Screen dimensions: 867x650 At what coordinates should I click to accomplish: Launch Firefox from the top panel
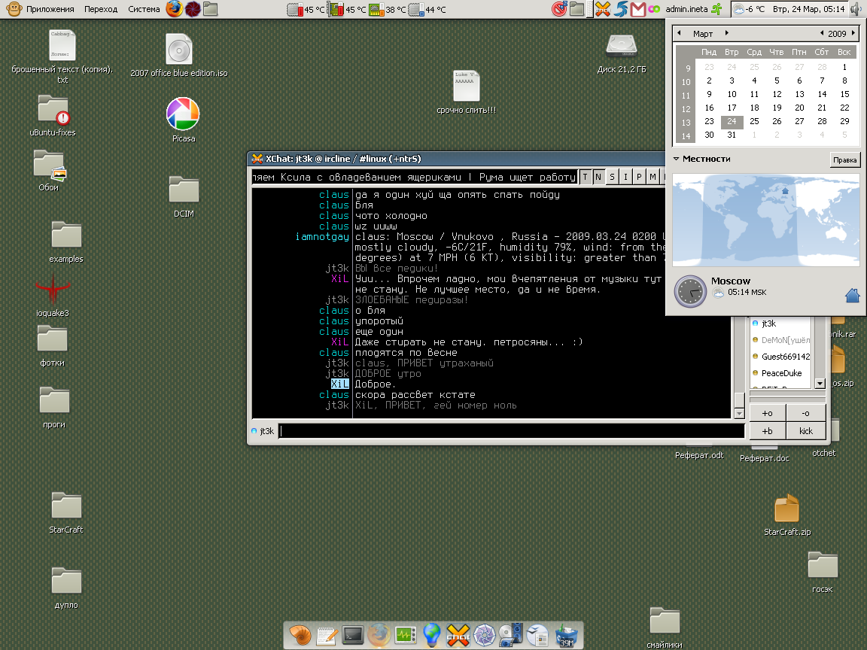pos(175,9)
